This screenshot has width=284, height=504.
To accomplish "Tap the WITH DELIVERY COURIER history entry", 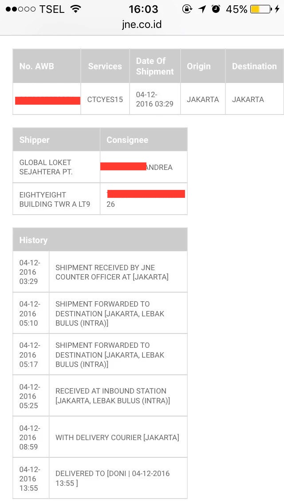I will (x=117, y=437).
